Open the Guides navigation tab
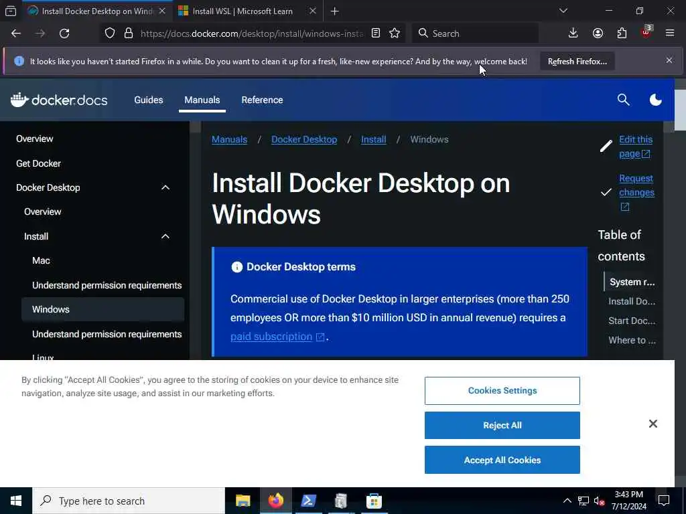This screenshot has height=514, width=686. coord(148,100)
